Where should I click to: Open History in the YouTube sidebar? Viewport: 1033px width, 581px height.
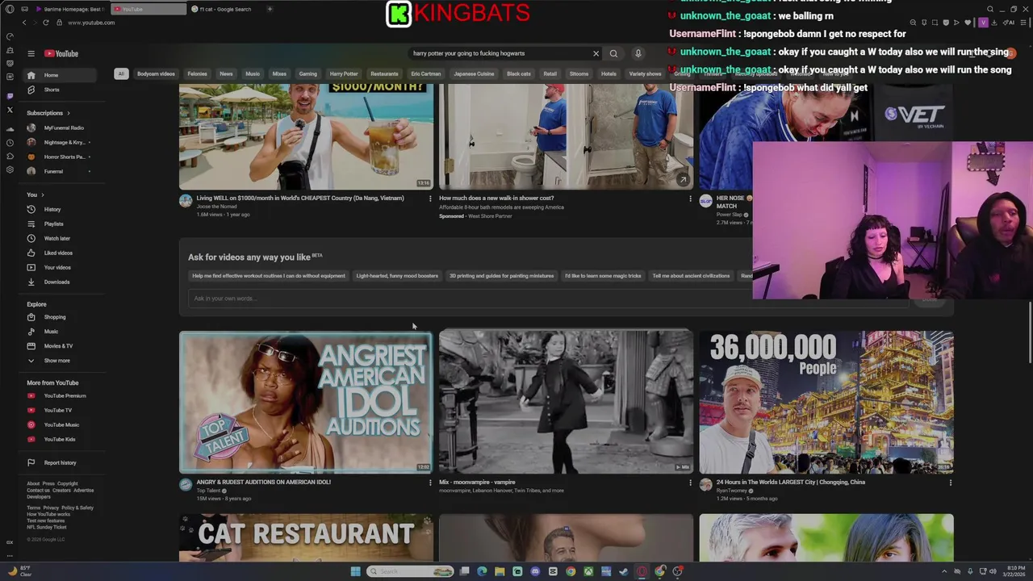coord(61,209)
